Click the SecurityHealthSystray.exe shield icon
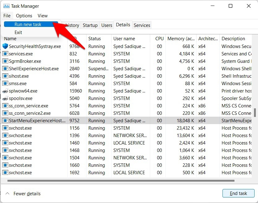This screenshot has width=258, height=203. coord(5,46)
